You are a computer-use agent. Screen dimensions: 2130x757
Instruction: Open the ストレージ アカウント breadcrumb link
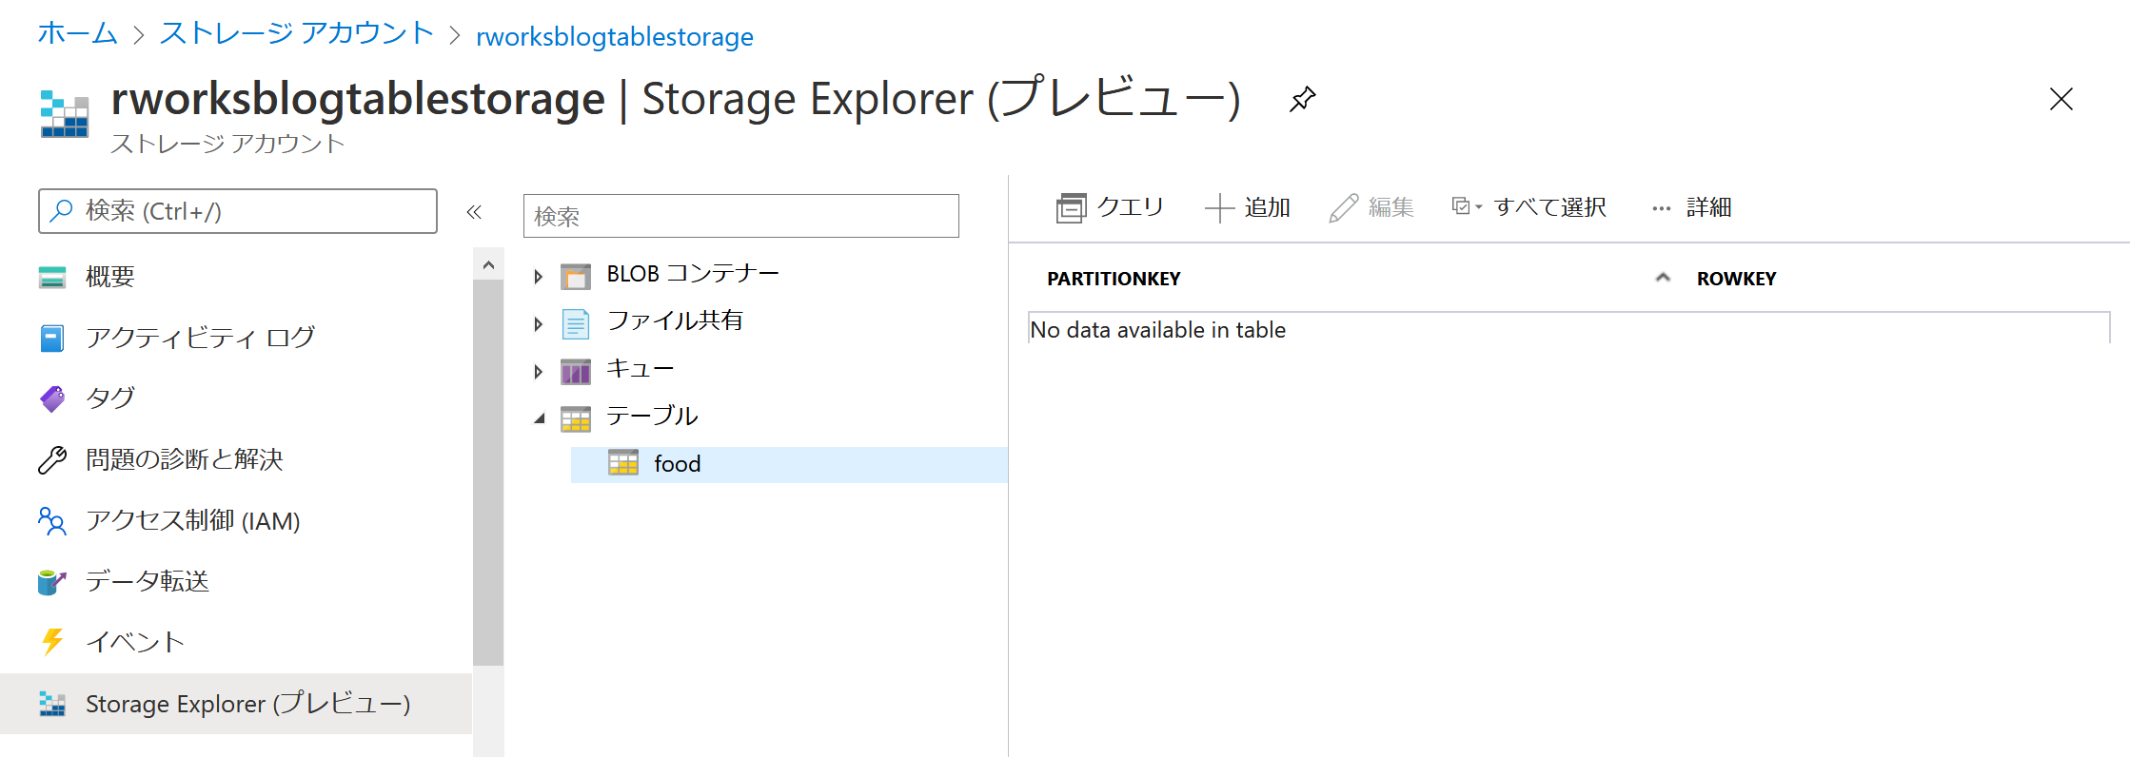click(296, 34)
